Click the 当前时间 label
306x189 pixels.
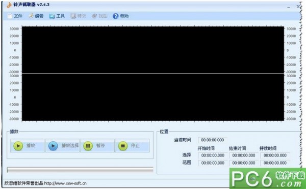tap(183, 140)
